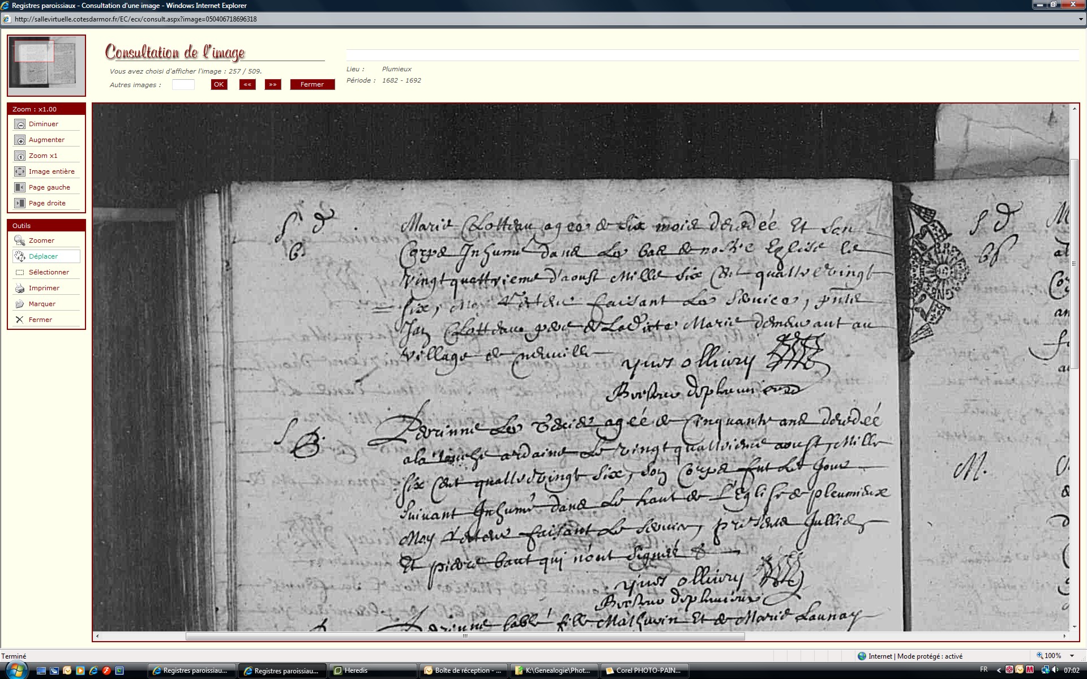Open the address bar history dropdown
This screenshot has height=679, width=1087.
(1081, 19)
